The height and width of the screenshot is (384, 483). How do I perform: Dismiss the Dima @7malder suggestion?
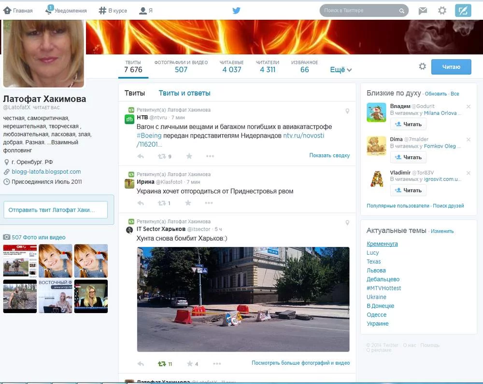coord(468,139)
